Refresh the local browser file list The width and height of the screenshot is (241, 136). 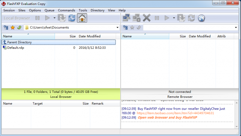coord(72,18)
